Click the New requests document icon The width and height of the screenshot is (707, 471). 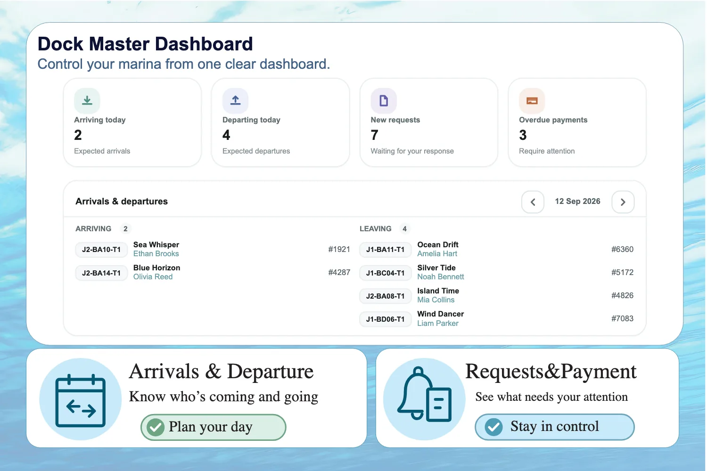coord(384,101)
